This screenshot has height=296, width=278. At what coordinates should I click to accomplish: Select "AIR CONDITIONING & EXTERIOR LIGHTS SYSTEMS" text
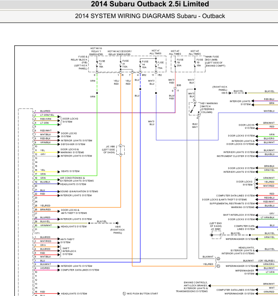pos(77,179)
